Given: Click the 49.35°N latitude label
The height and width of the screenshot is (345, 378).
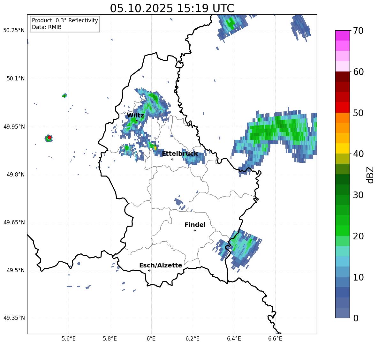Looking at the screenshot, I should click(x=14, y=318).
